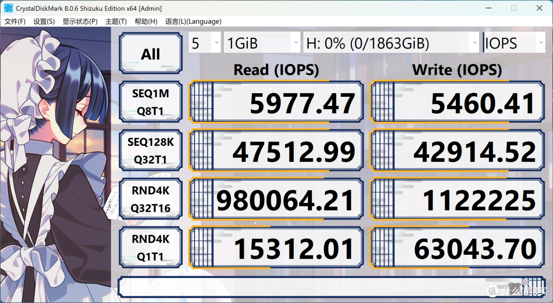Open the 文件(F) menu
The image size is (553, 303).
pos(15,21)
